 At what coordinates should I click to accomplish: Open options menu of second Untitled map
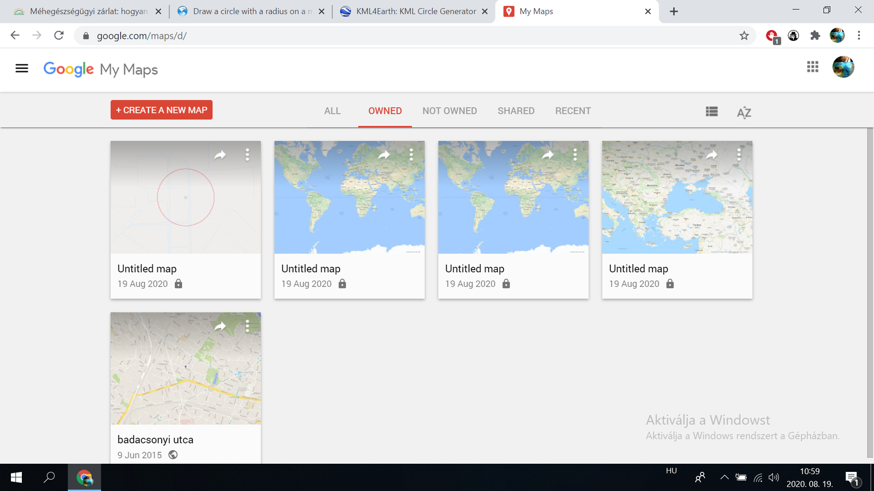tap(411, 155)
